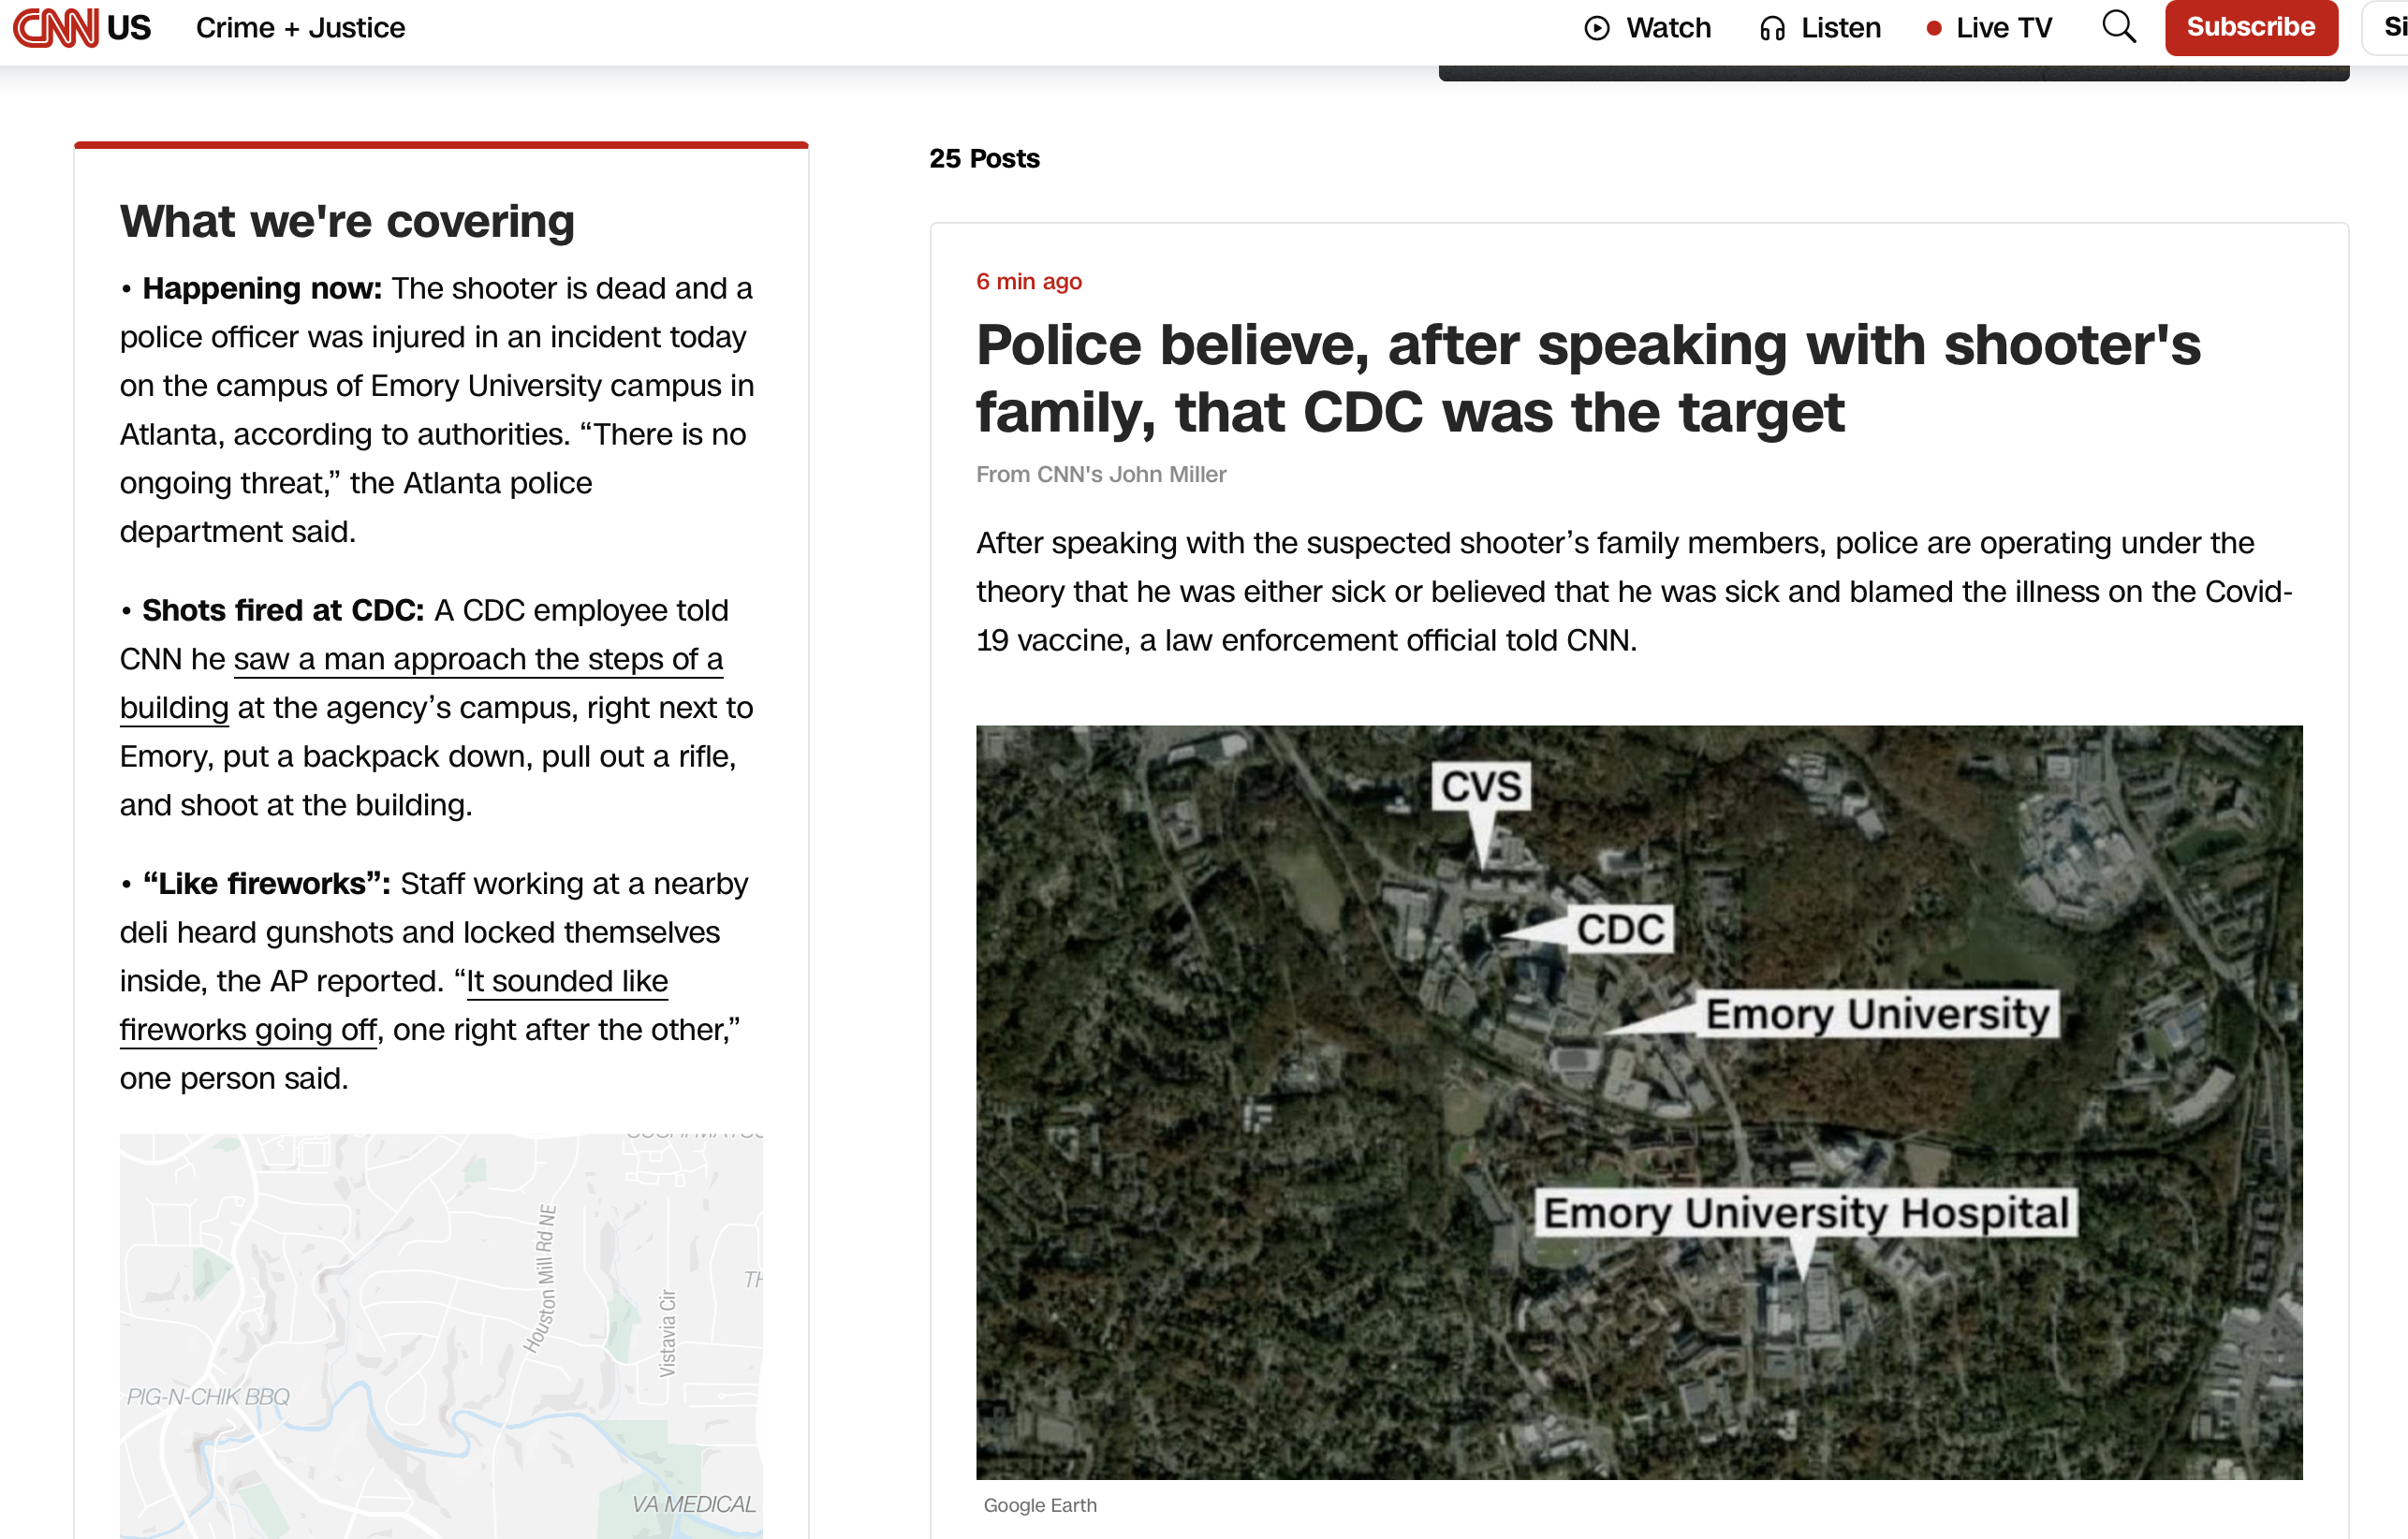Viewport: 2408px width, 1539px height.
Task: Click the 'What we're covering' heading
Action: tap(347, 222)
